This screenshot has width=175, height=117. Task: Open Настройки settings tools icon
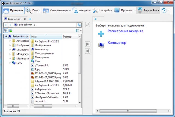(x=95, y=11)
